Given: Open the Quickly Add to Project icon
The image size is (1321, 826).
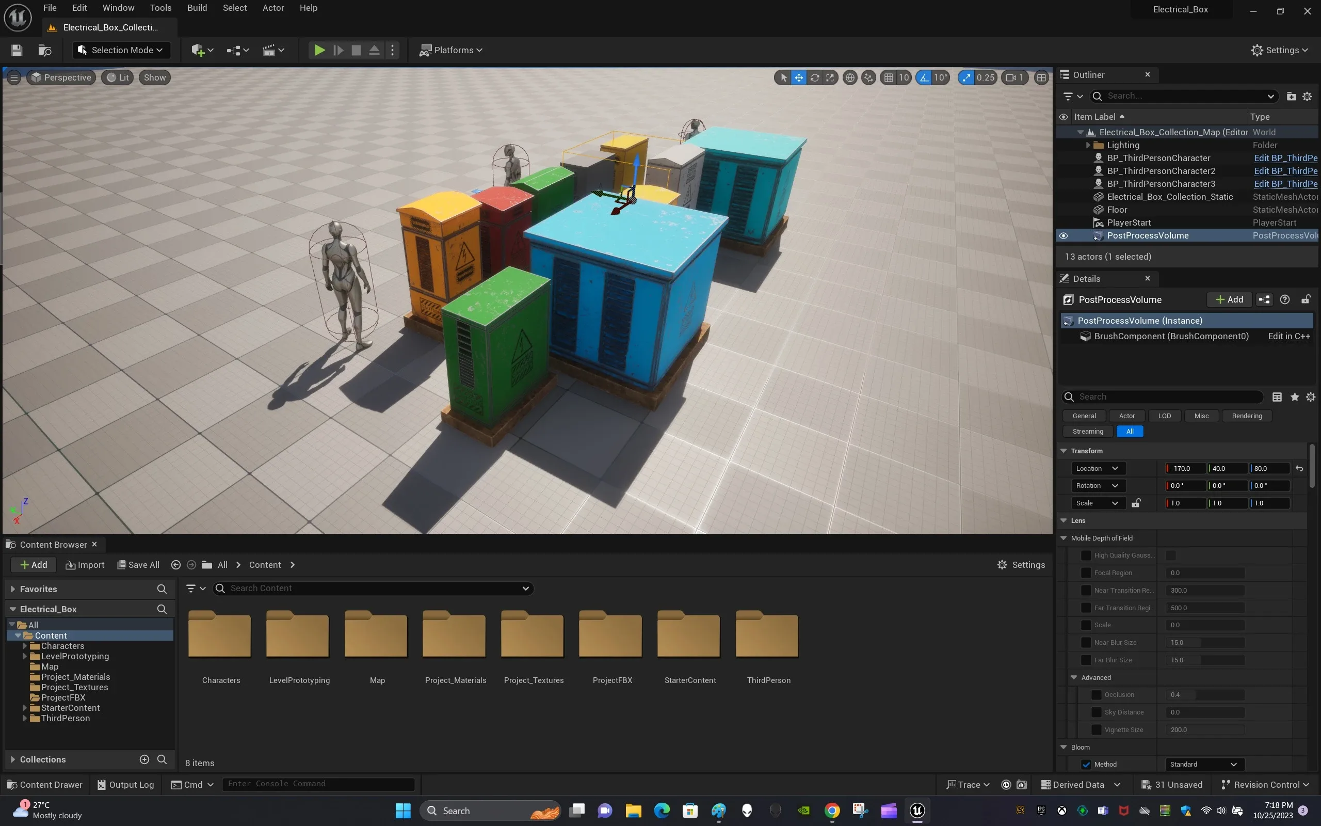Looking at the screenshot, I should (x=202, y=50).
